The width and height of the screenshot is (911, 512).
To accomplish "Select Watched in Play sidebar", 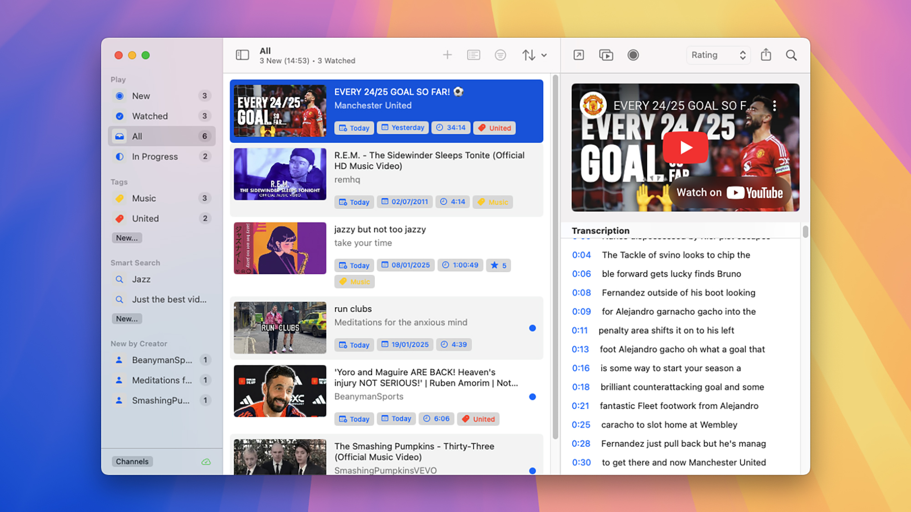I will [x=150, y=116].
